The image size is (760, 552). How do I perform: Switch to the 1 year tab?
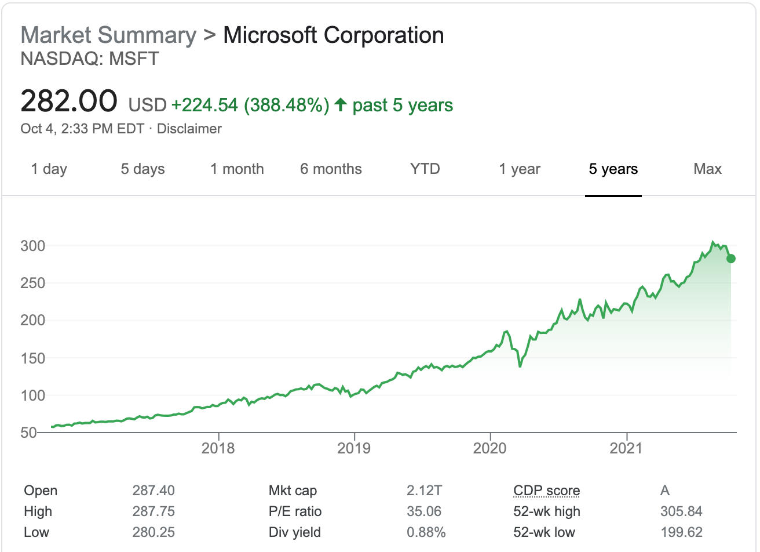click(520, 169)
